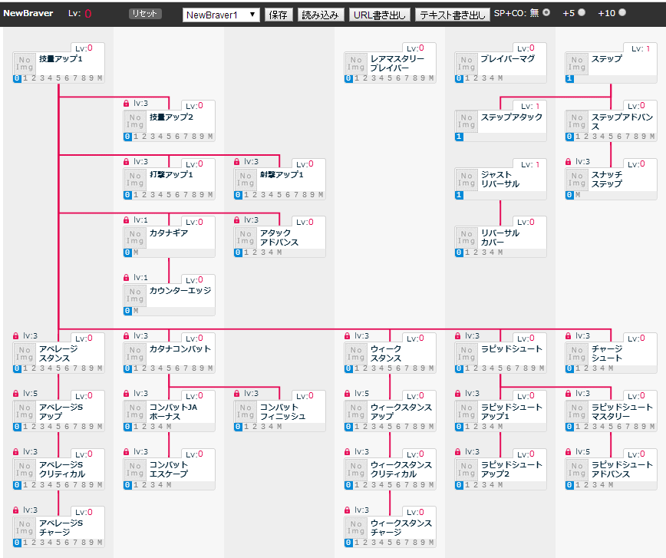The image size is (666, 558).
Task: Click the カタナコンバット skill image icon
Action: 135,354
